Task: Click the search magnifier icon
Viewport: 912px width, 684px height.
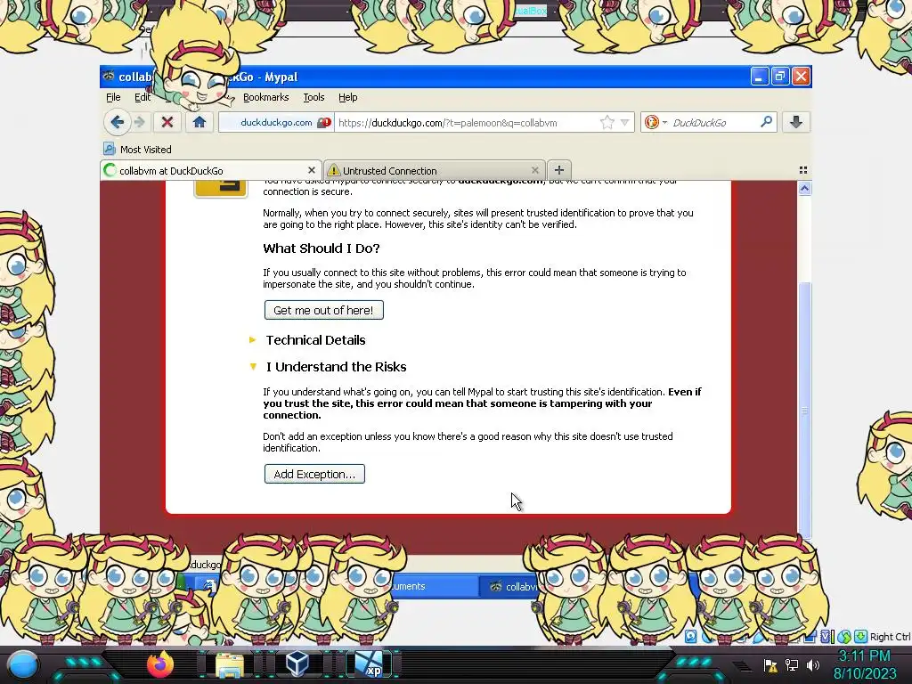Action: coord(766,121)
